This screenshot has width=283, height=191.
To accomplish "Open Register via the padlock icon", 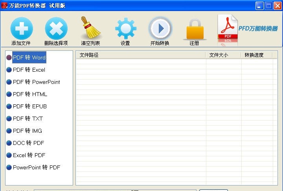I will (195, 29).
